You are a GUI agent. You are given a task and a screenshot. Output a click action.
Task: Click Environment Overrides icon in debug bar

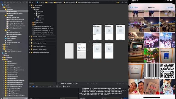pyautogui.click(x=57, y=86)
